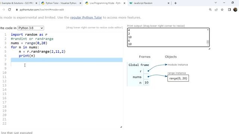Open the tab search chevron
The image size is (239, 134).
tap(215, 3)
